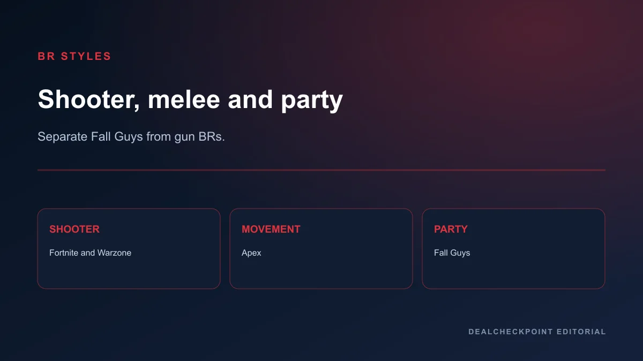
Task: Select the Fortnite and Warzone text
Action: click(90, 253)
